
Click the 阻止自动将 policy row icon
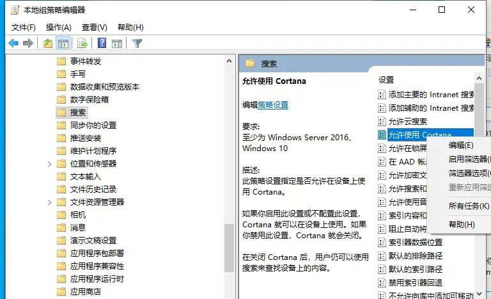[x=382, y=229]
